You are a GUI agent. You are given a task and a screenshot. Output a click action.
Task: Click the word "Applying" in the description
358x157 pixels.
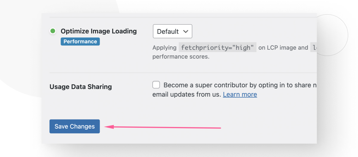pyautogui.click(x=164, y=48)
